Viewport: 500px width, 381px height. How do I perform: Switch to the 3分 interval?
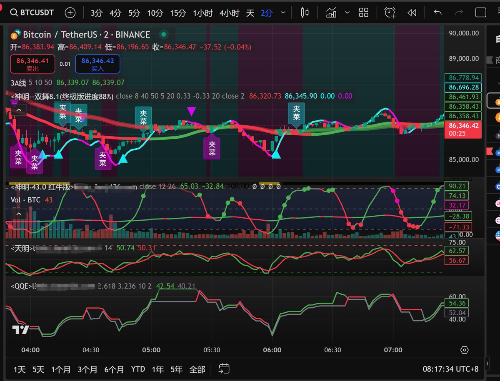96,13
